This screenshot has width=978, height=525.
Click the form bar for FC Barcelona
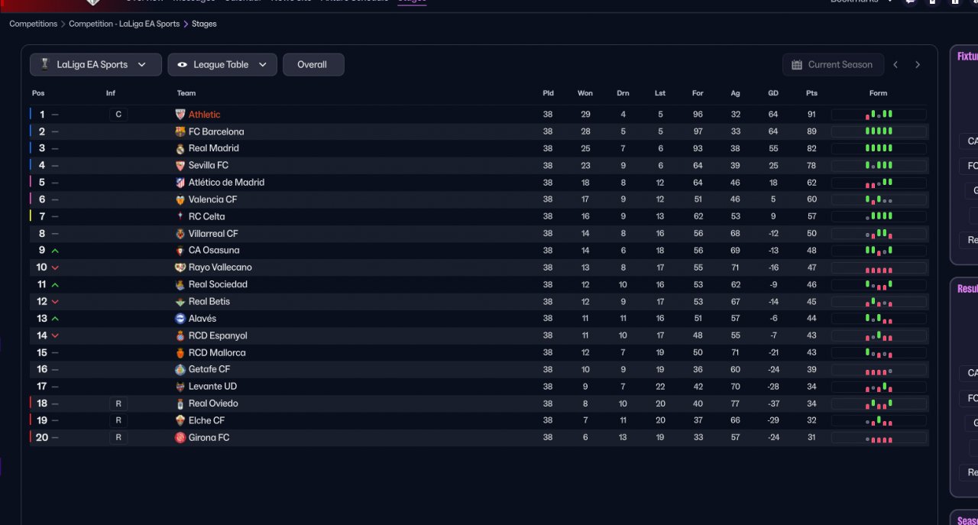point(879,131)
